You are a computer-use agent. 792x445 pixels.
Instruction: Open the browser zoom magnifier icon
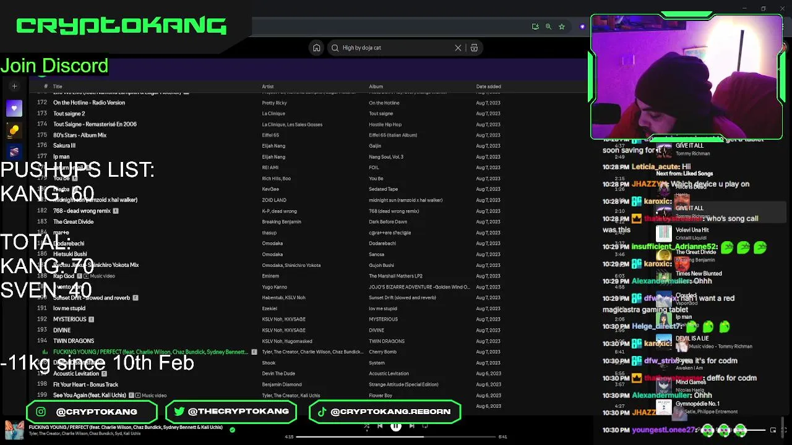tap(548, 27)
